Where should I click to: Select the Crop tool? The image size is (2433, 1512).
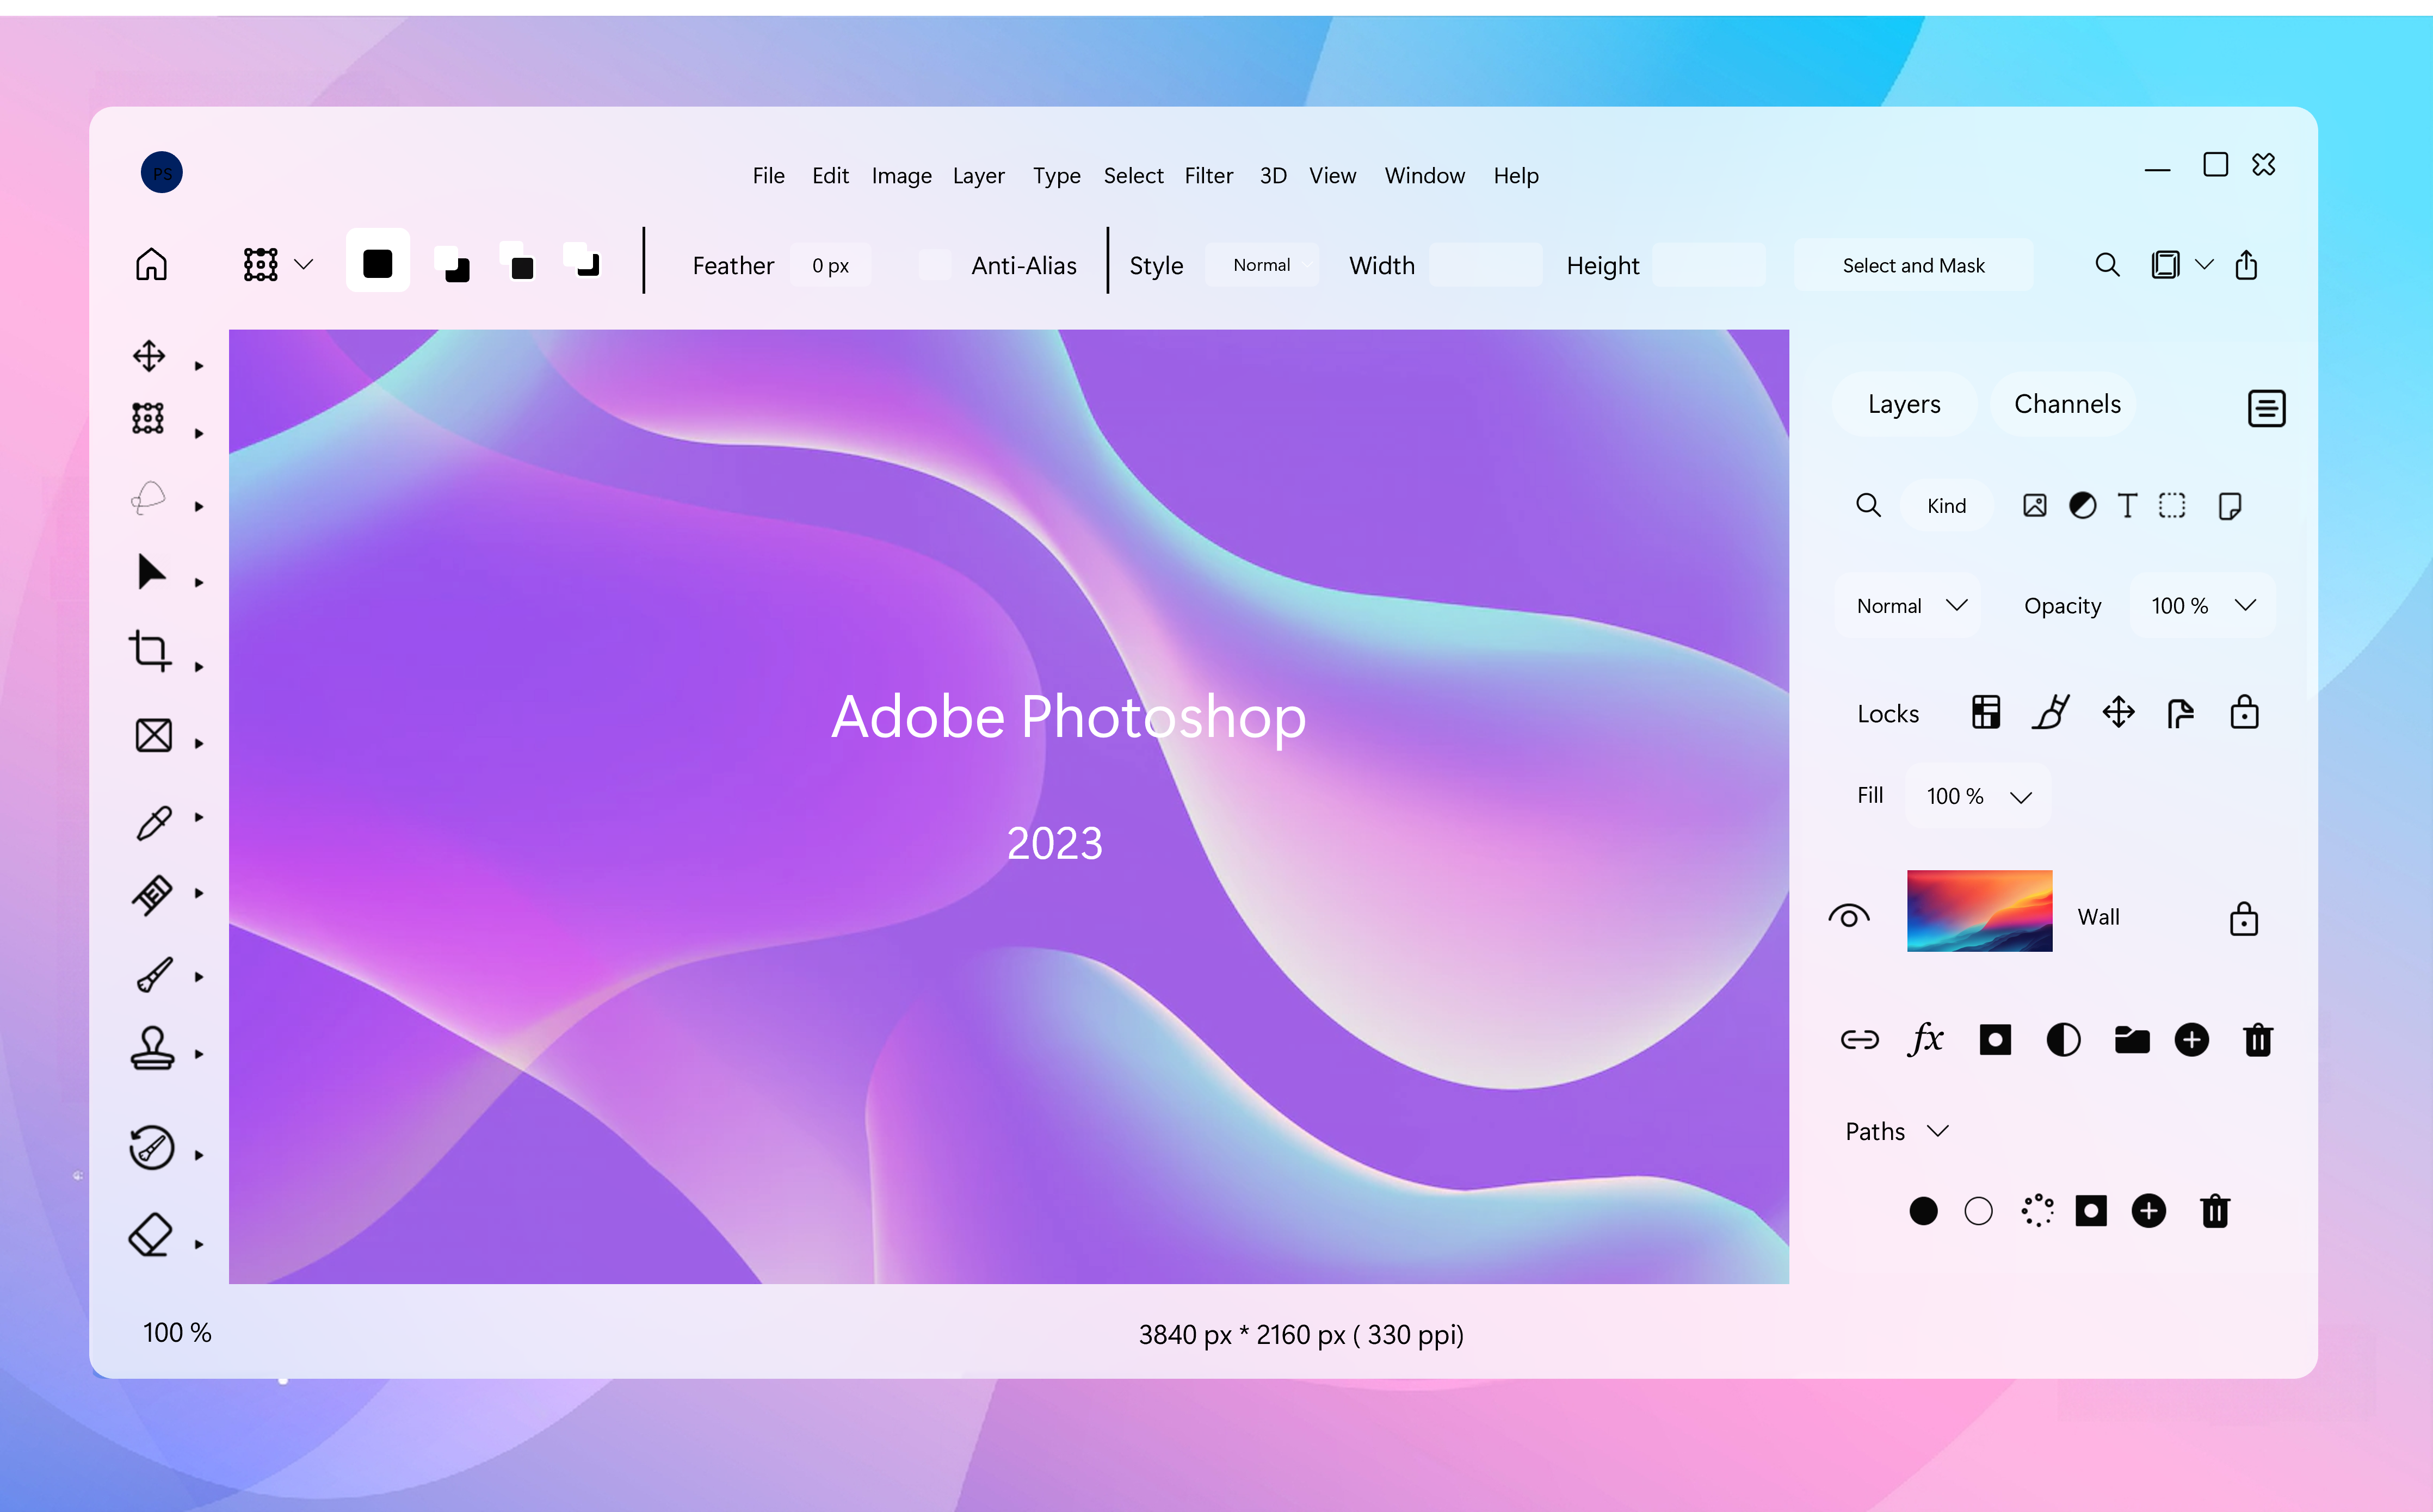150,650
